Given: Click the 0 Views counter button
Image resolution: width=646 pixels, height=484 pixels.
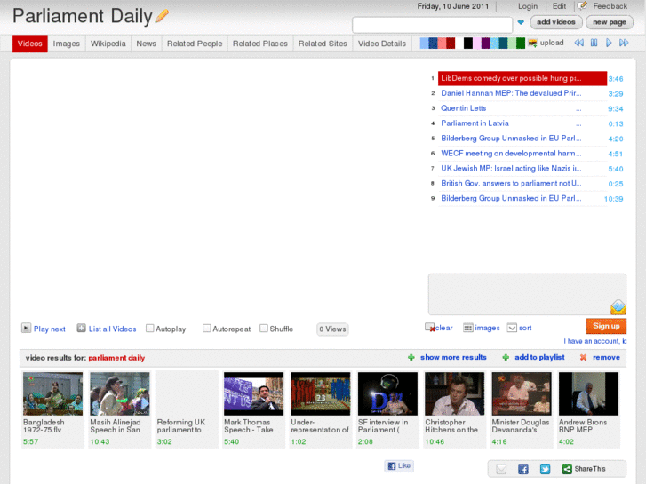Looking at the screenshot, I should pos(332,329).
